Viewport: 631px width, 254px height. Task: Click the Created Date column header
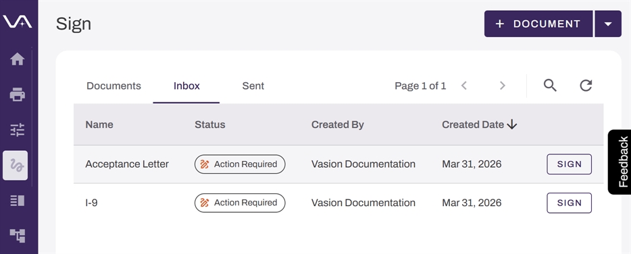[473, 125]
